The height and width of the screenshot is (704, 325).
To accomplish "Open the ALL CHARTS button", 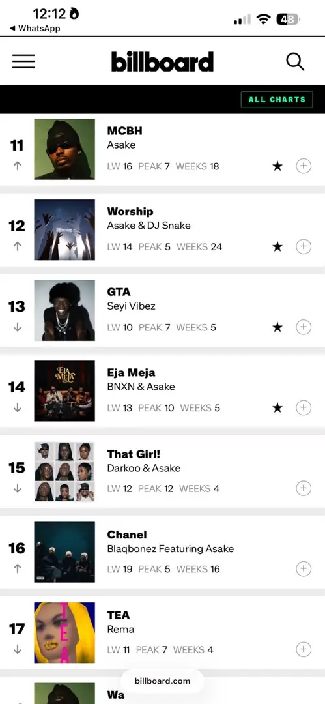I will pyautogui.click(x=277, y=100).
